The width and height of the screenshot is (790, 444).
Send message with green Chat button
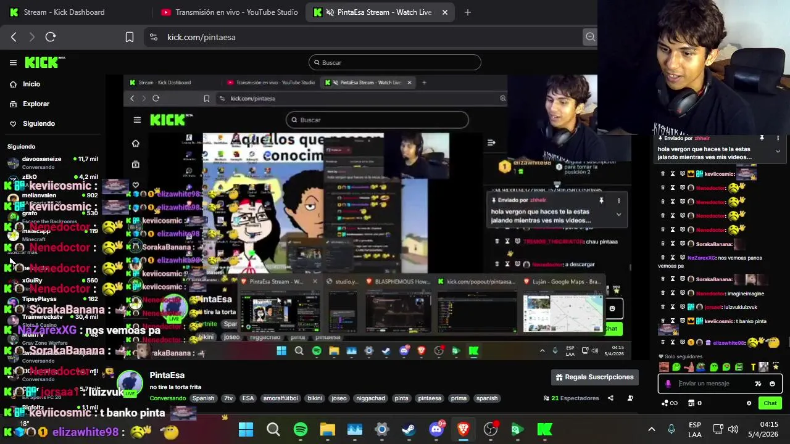(x=770, y=403)
